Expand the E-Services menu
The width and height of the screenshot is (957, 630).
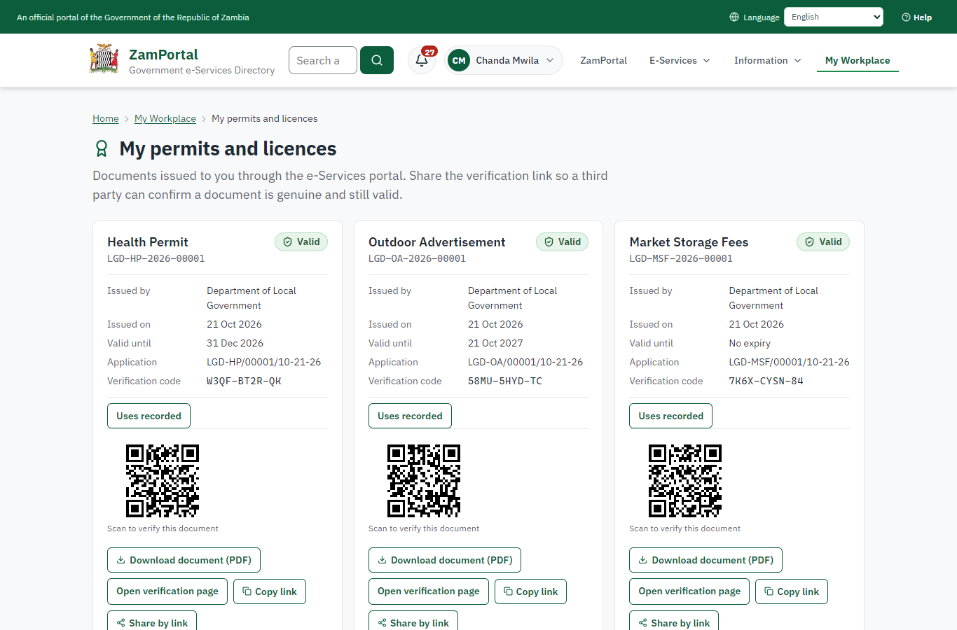[680, 60]
